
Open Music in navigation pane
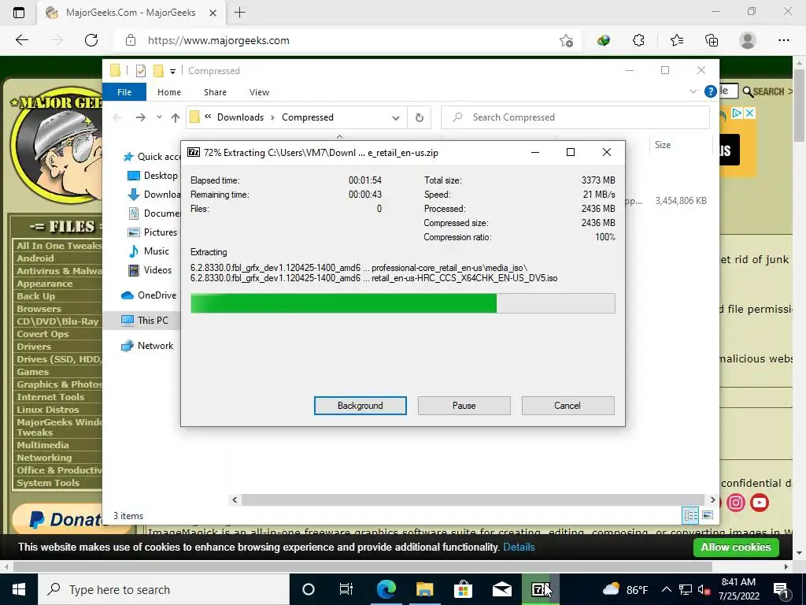pyautogui.click(x=148, y=251)
